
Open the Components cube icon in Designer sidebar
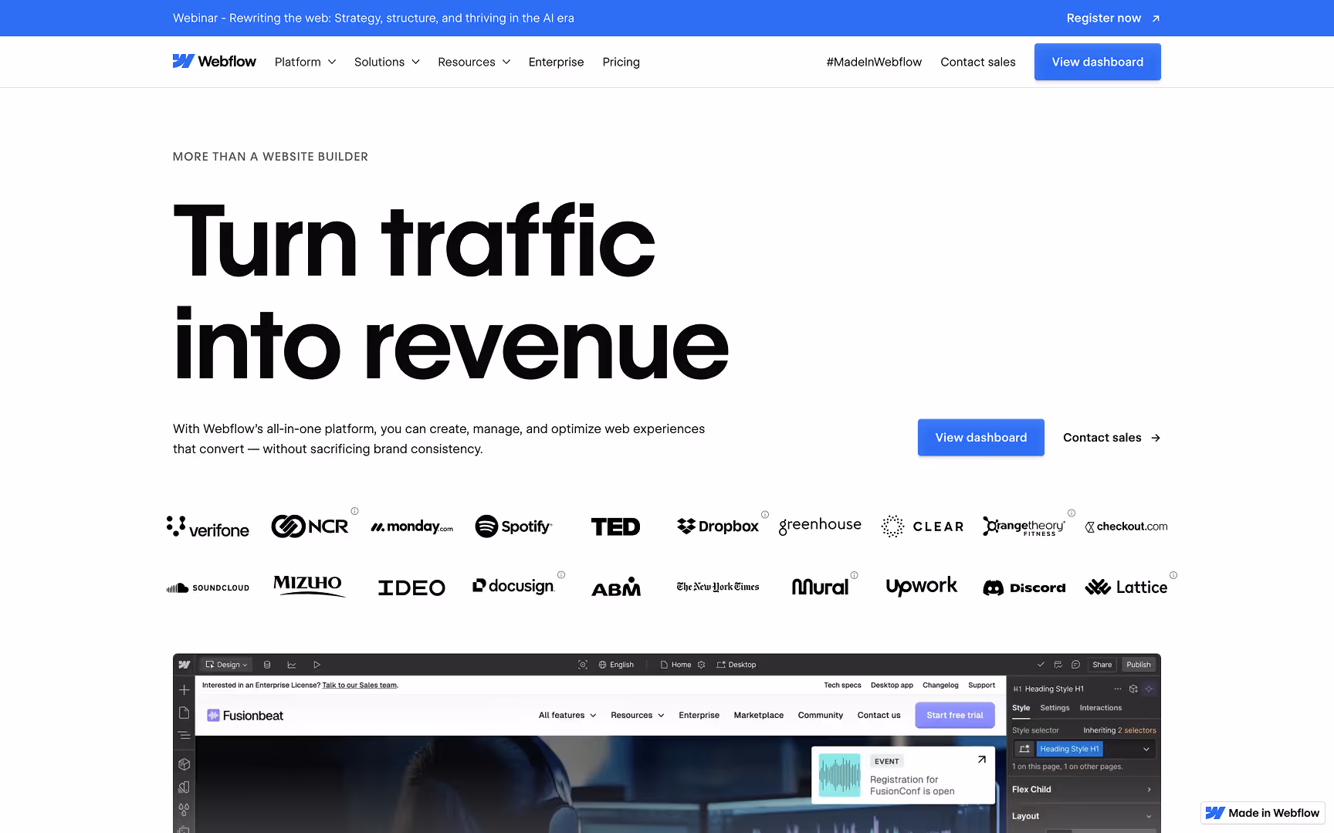(184, 764)
